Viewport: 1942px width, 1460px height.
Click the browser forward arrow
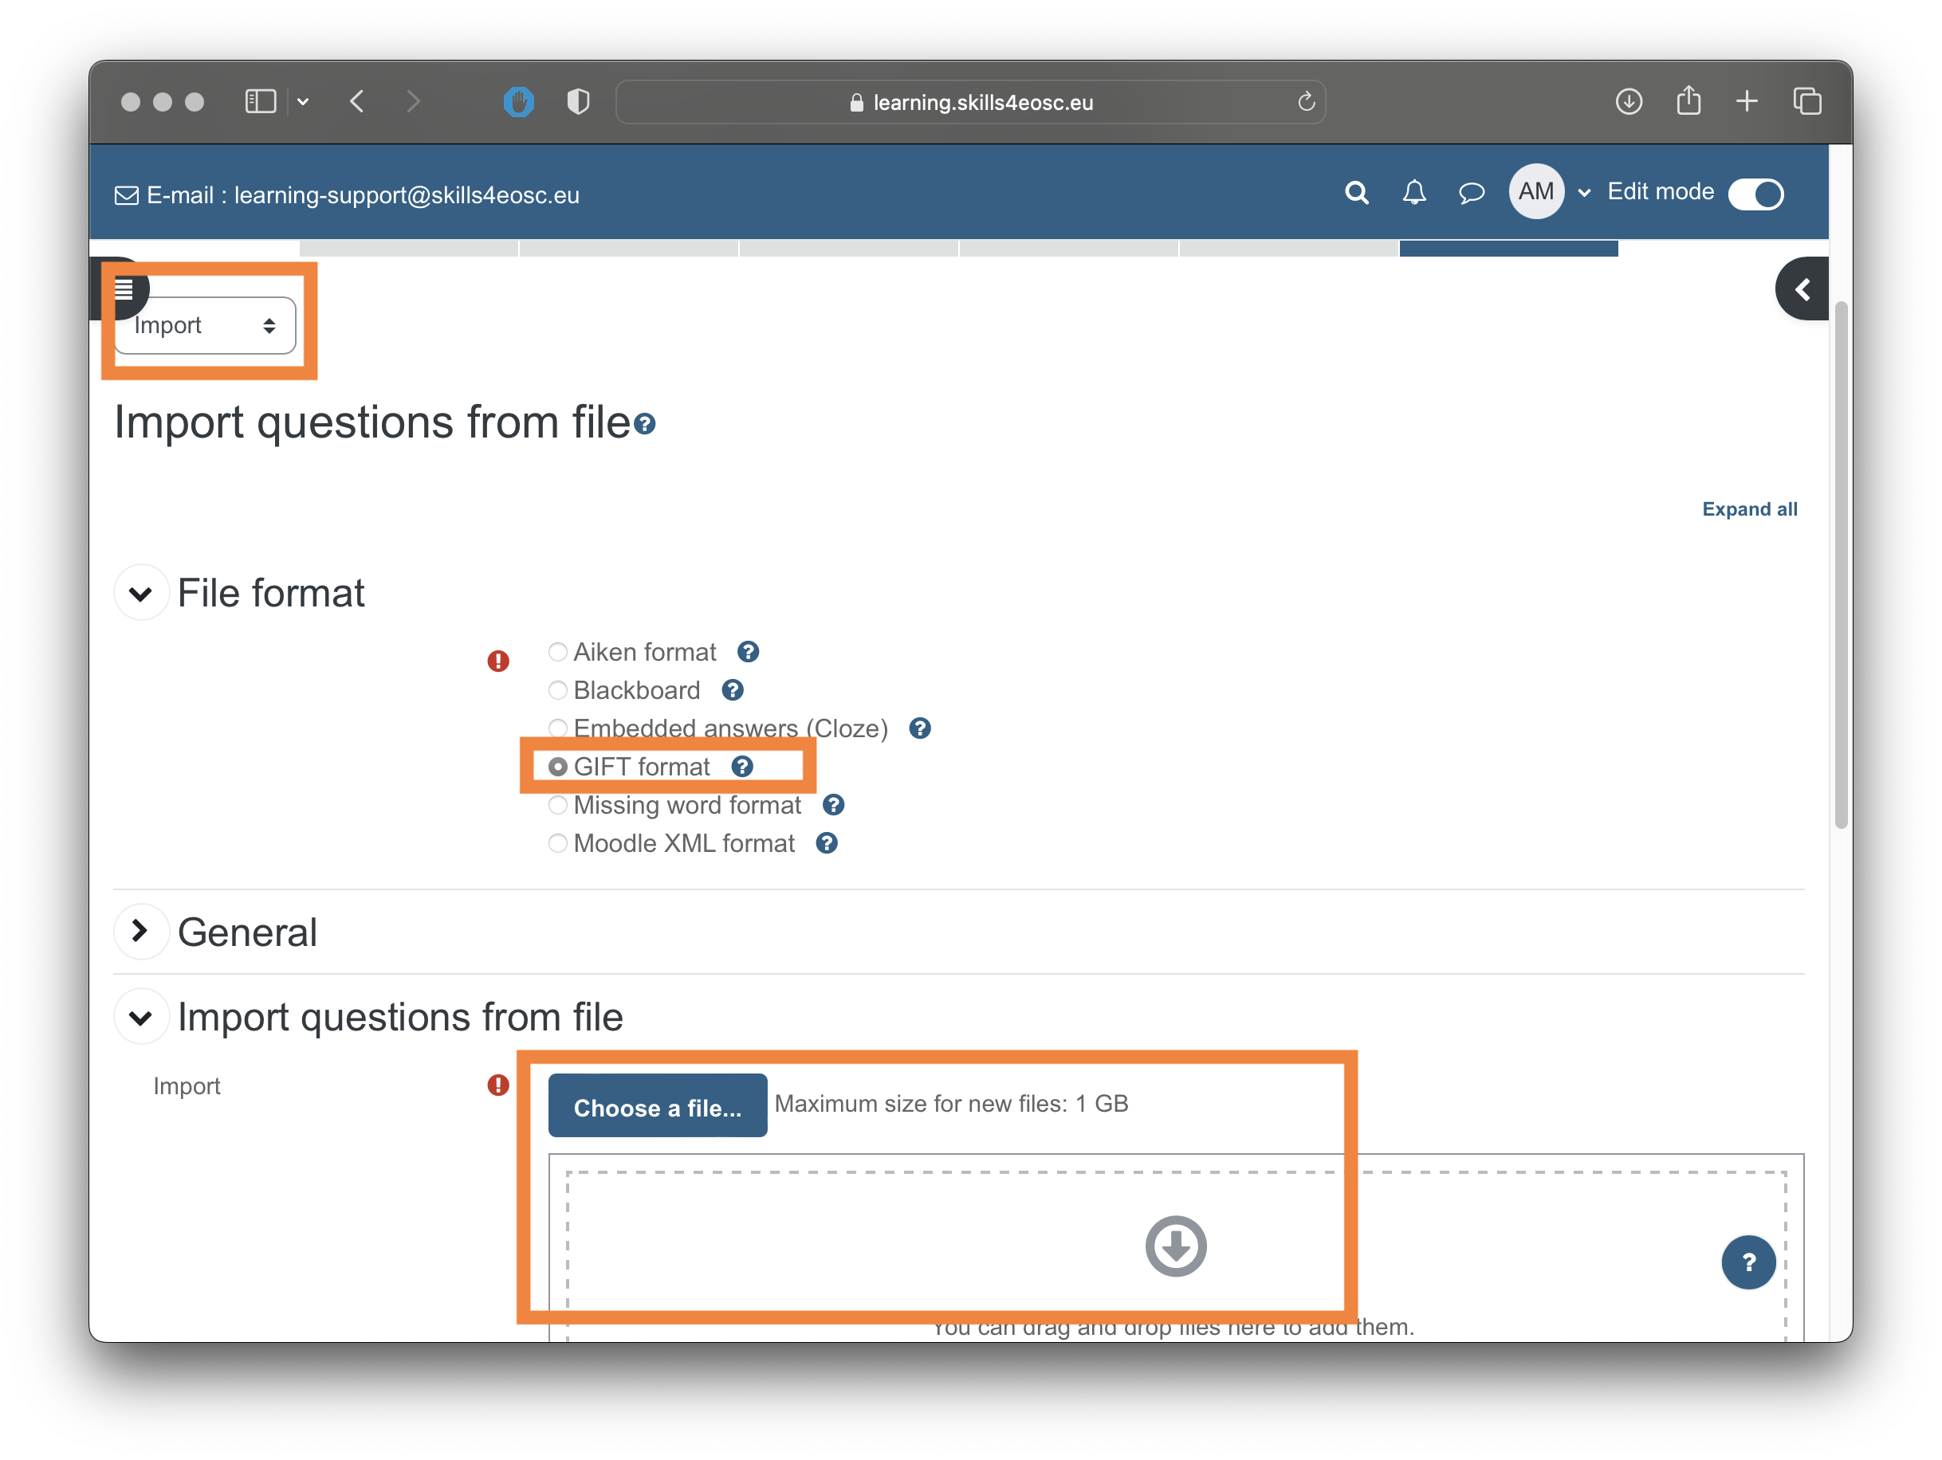(414, 102)
